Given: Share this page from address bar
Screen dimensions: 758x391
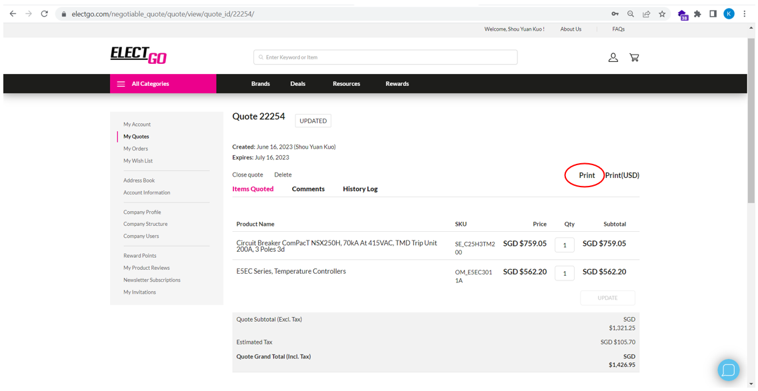Looking at the screenshot, I should click(646, 14).
